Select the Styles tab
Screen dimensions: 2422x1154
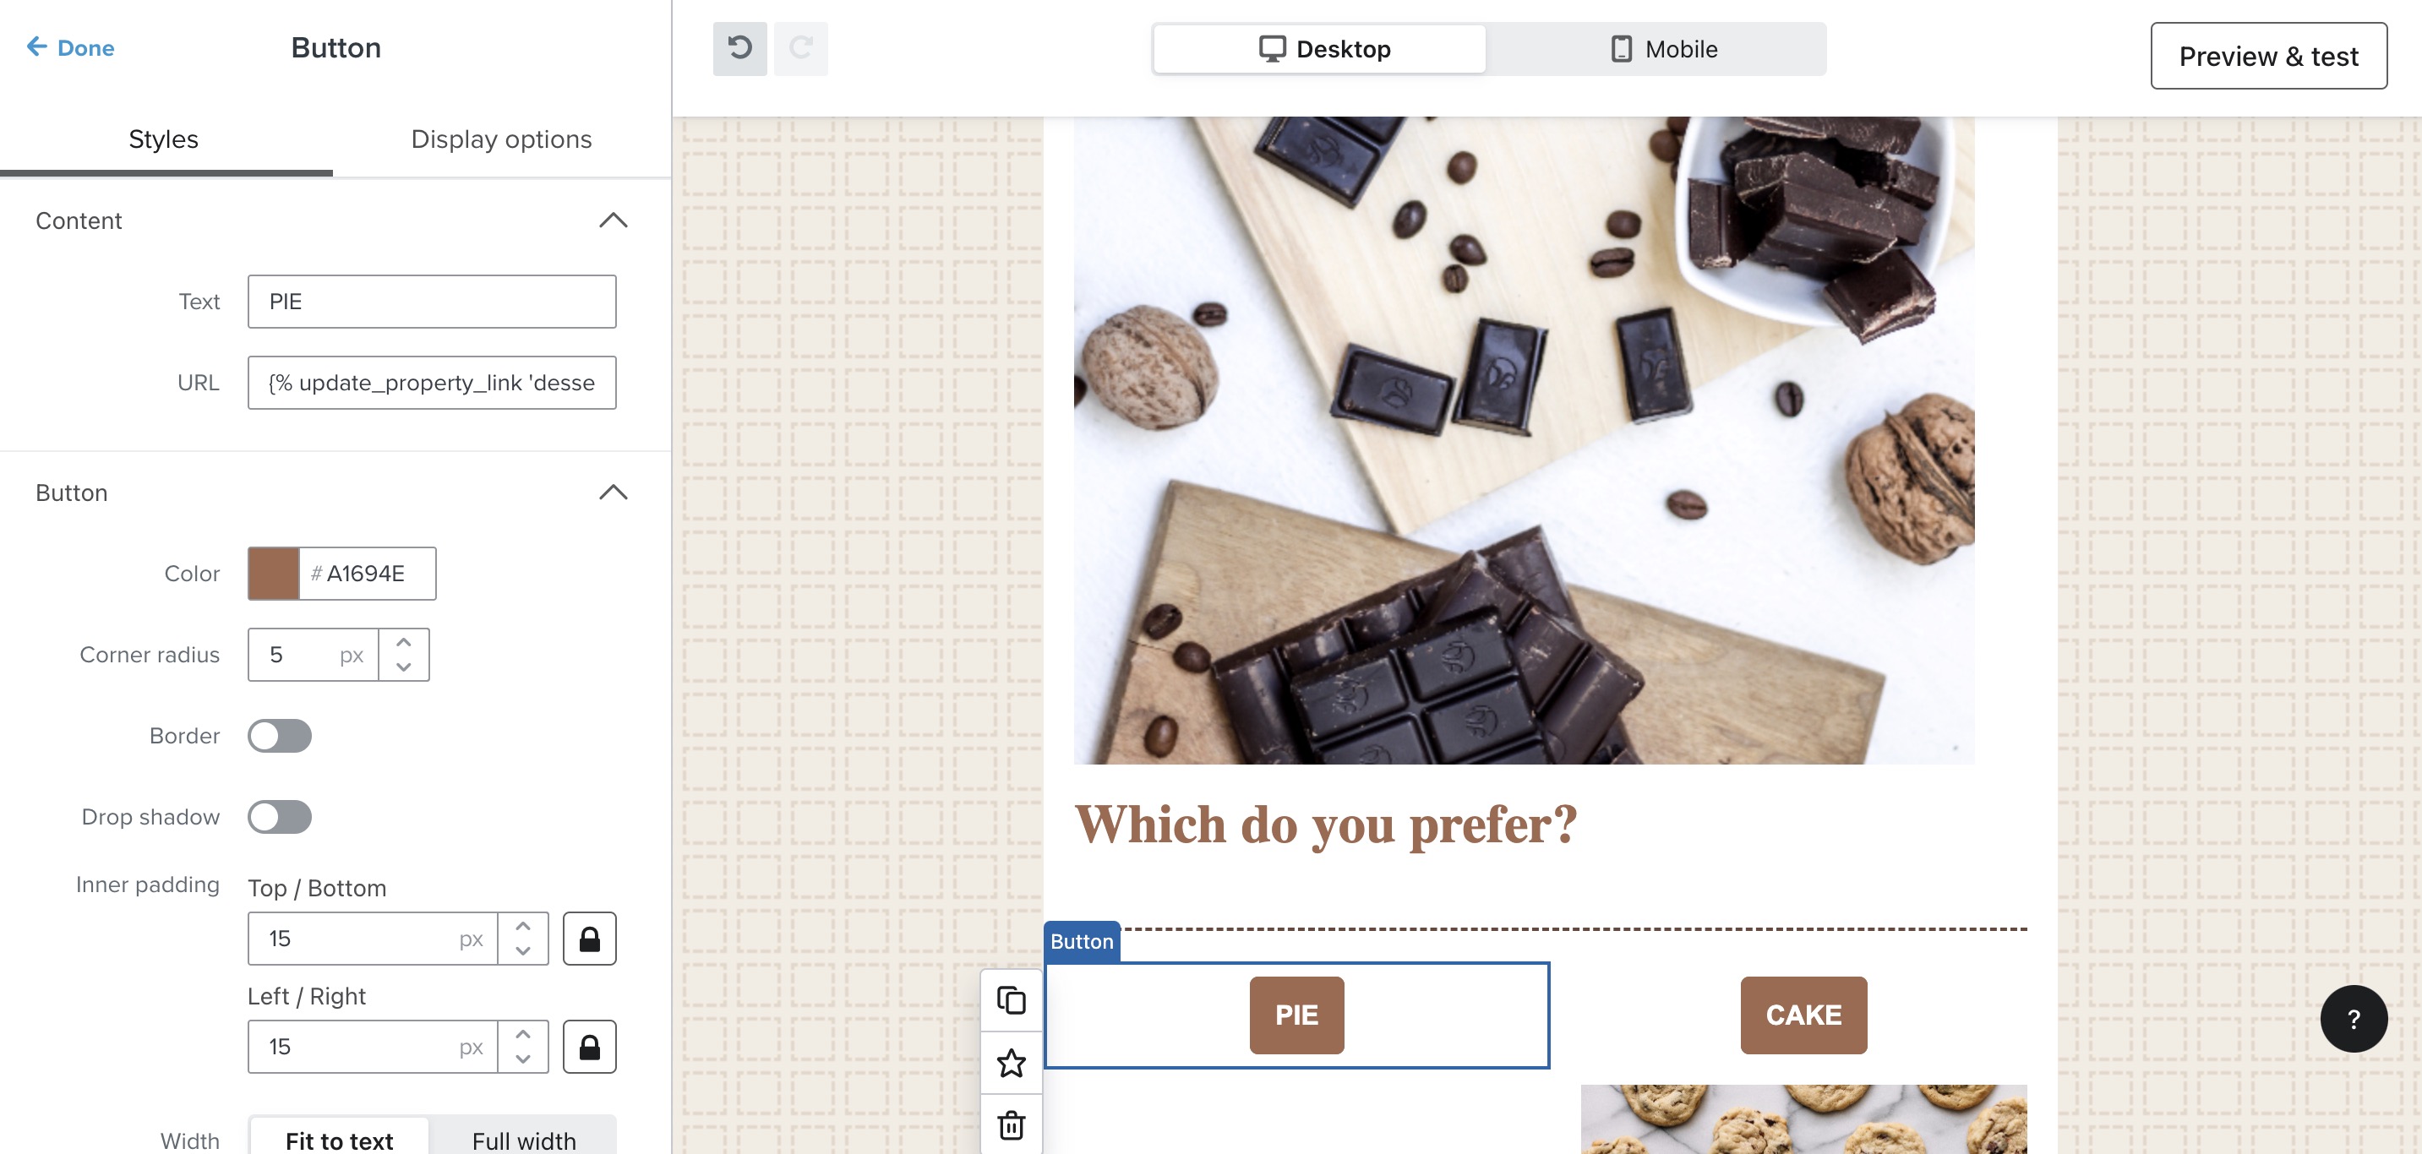(164, 139)
